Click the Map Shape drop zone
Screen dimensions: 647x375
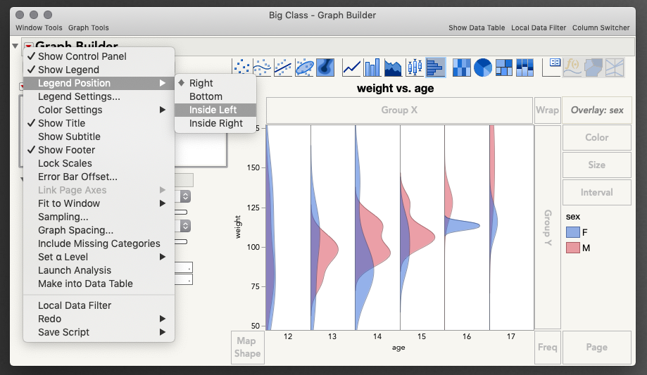coord(247,347)
